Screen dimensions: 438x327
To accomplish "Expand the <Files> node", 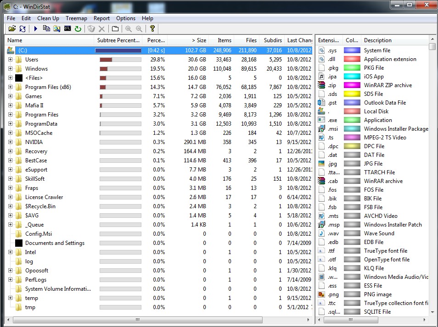I will [11, 78].
